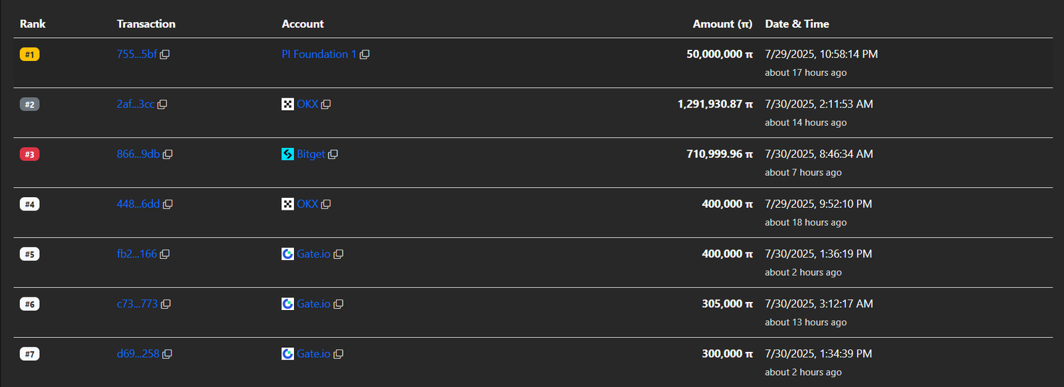Open transaction 866...9db details
This screenshot has width=1064, height=387.
(138, 154)
